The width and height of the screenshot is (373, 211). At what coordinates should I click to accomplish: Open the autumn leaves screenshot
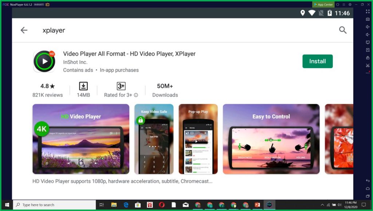click(339, 139)
